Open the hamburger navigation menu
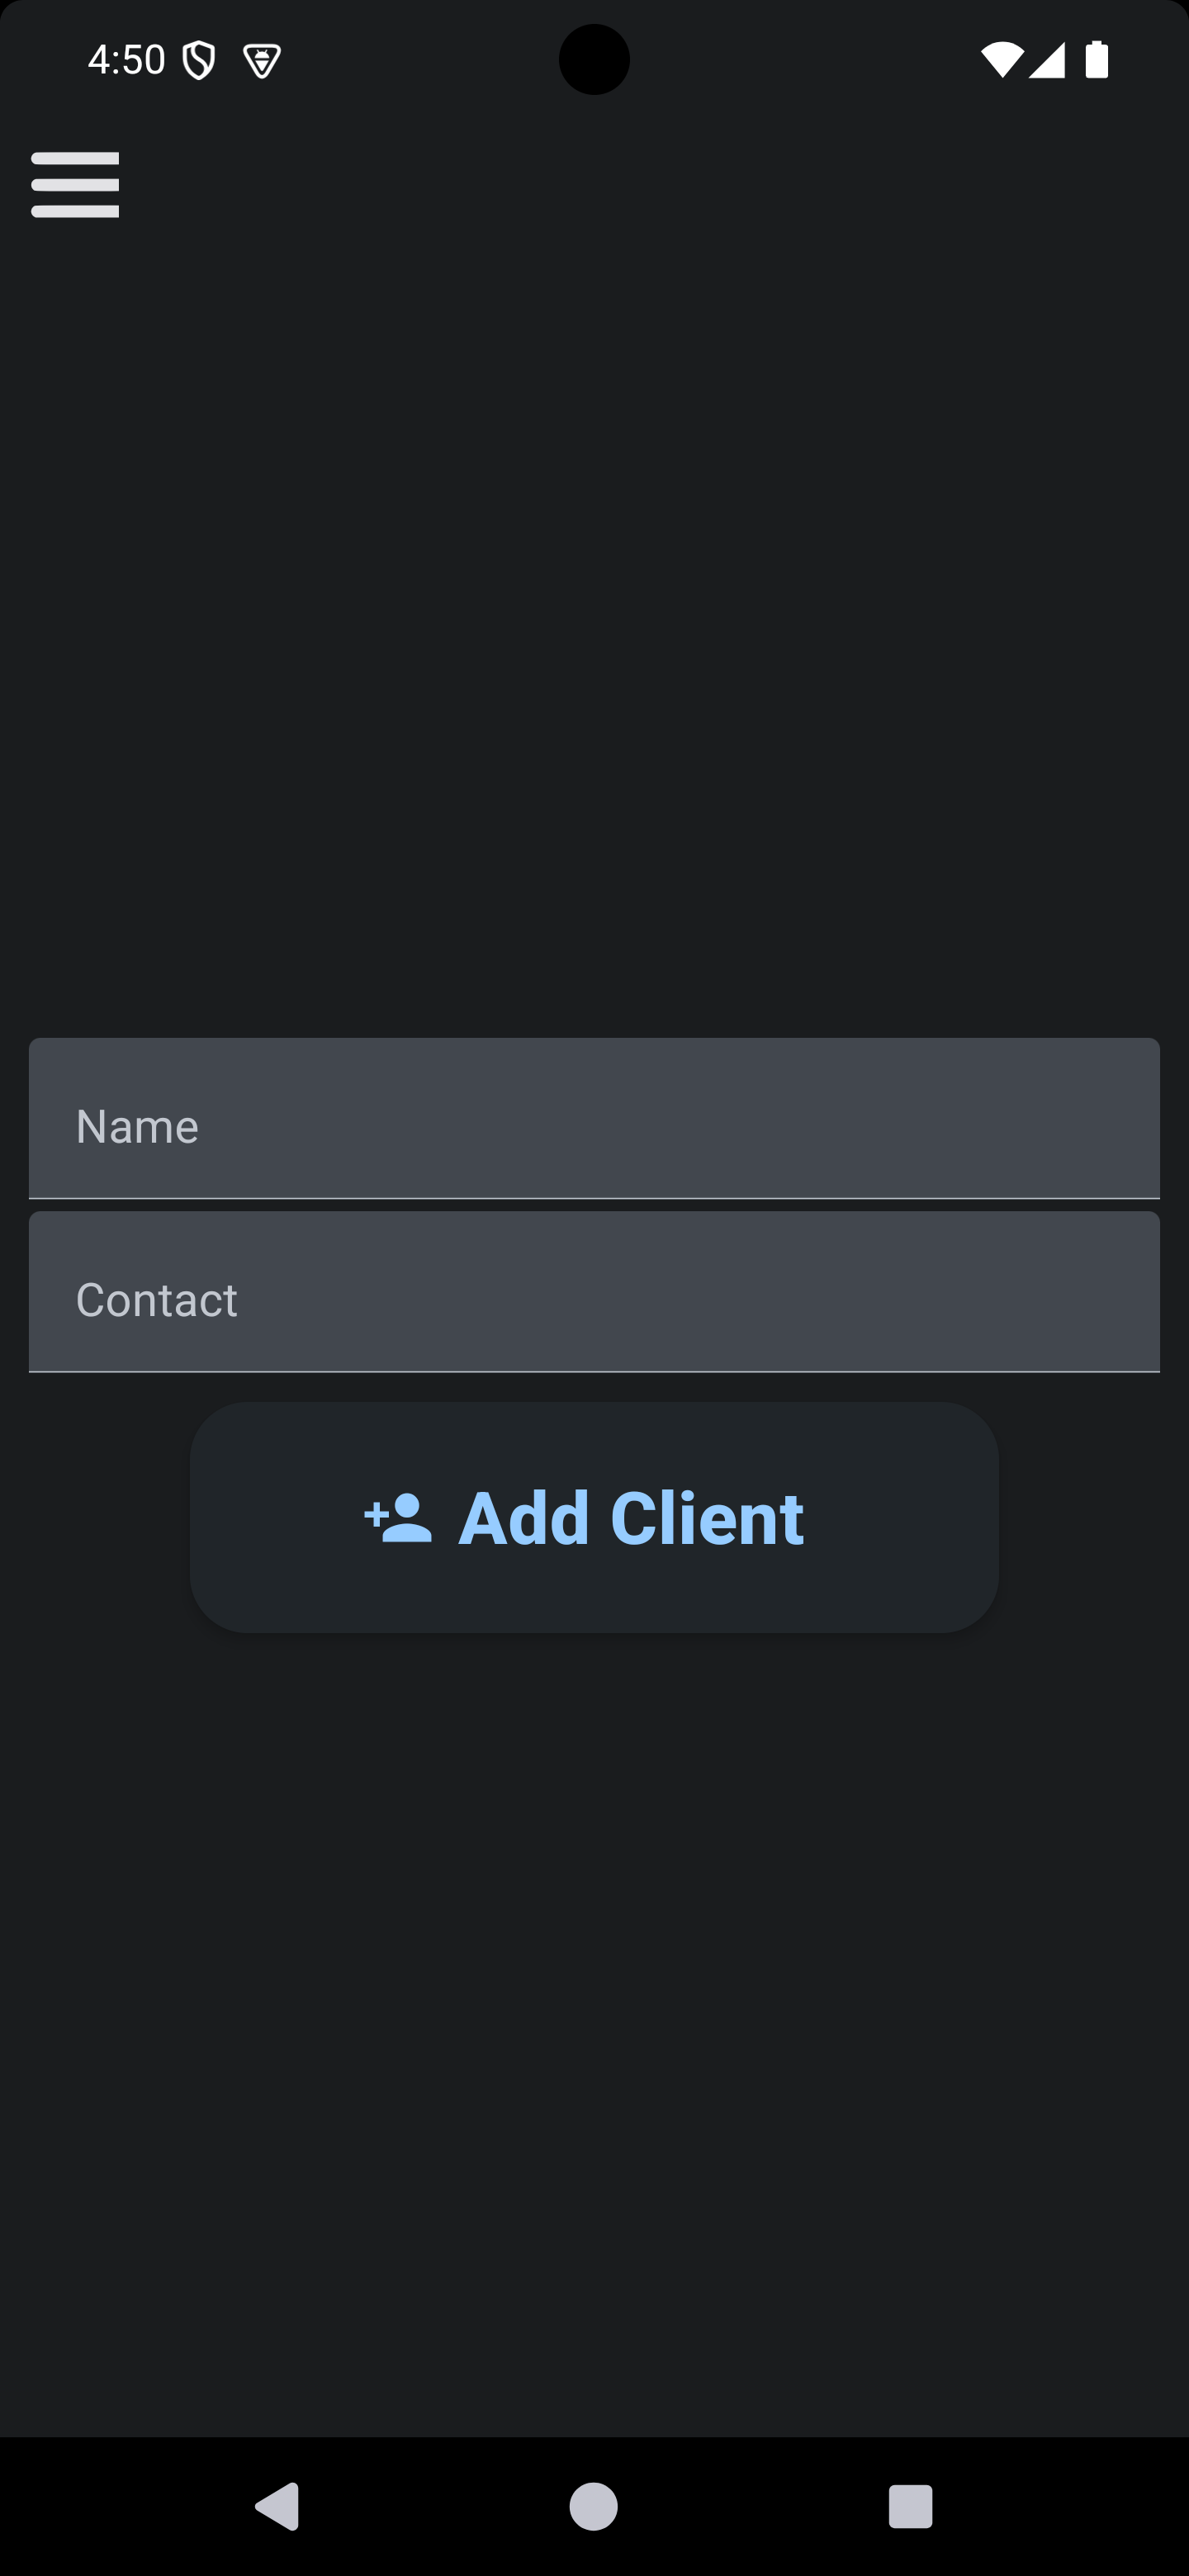 click(x=75, y=185)
